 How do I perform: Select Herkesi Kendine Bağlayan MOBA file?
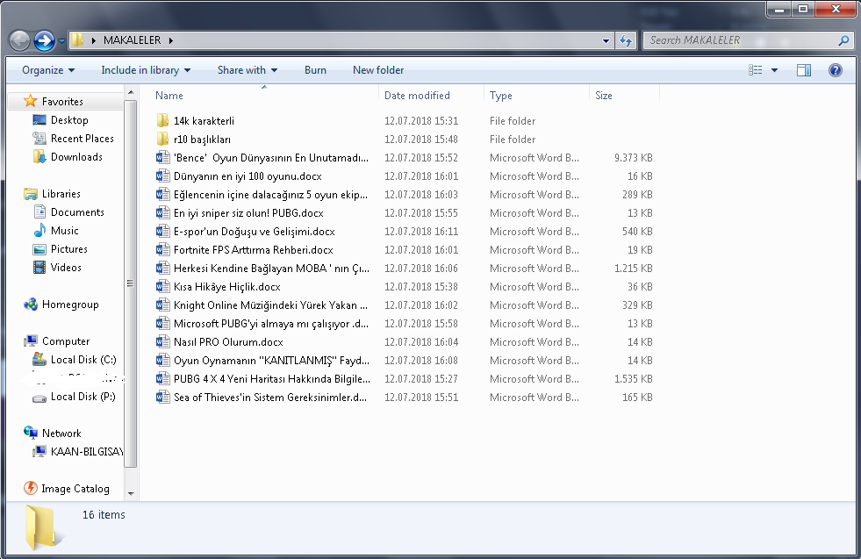[x=271, y=269]
